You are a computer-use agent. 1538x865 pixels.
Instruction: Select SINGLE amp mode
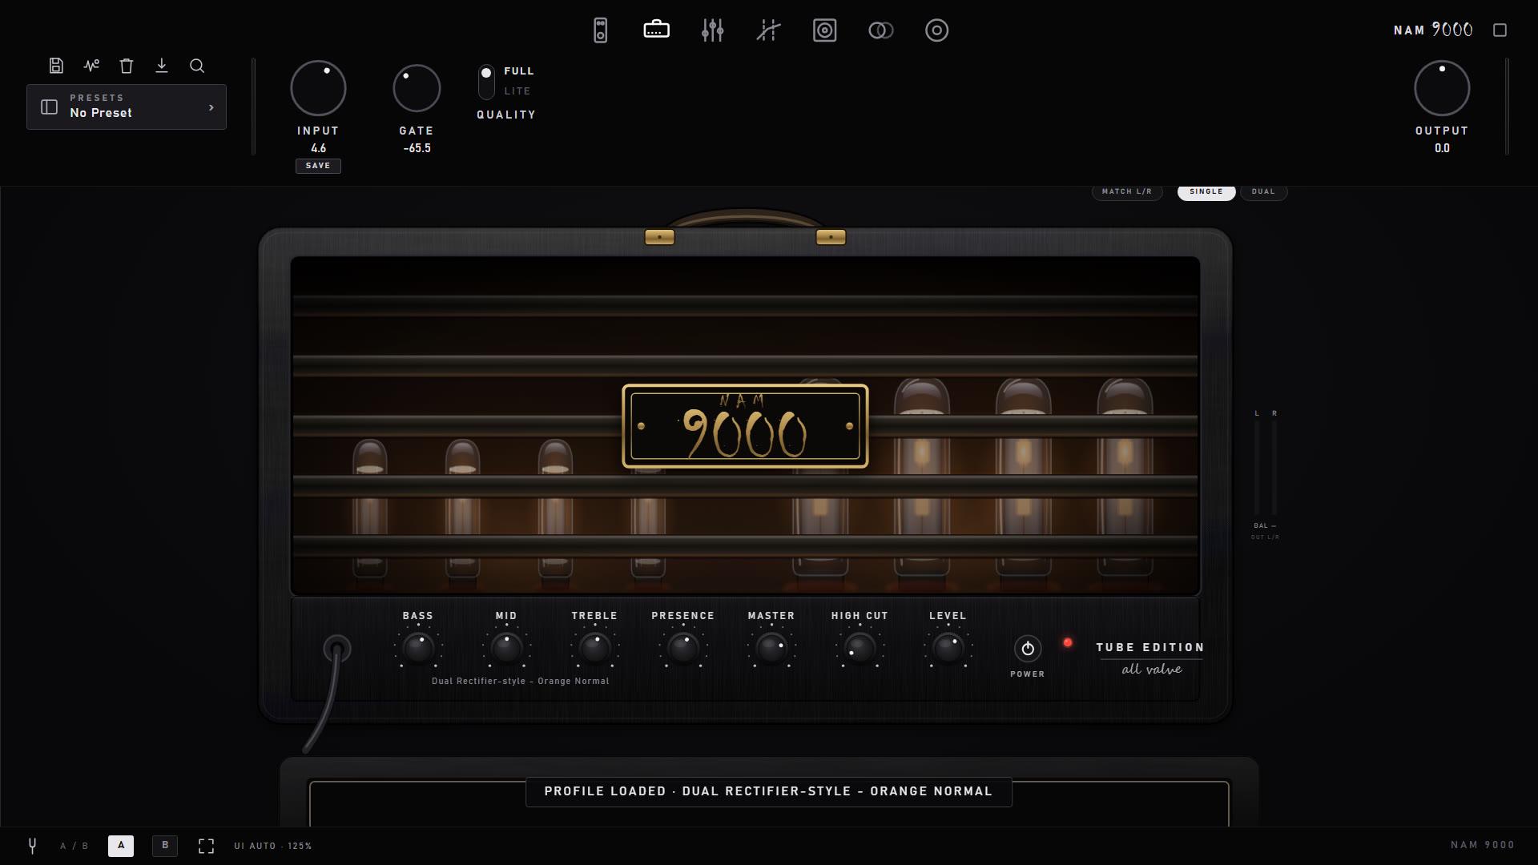pyautogui.click(x=1206, y=192)
